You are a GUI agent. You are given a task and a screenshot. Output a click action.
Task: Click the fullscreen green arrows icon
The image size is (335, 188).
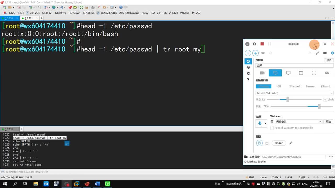[x=82, y=7]
